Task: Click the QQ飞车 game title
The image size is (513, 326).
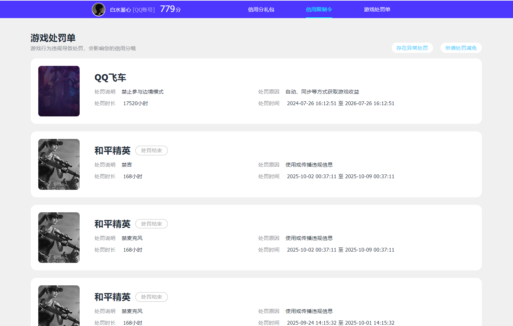Action: (110, 78)
